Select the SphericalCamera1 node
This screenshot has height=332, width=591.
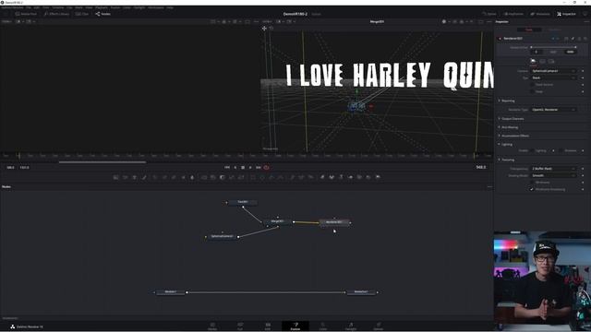pos(222,236)
